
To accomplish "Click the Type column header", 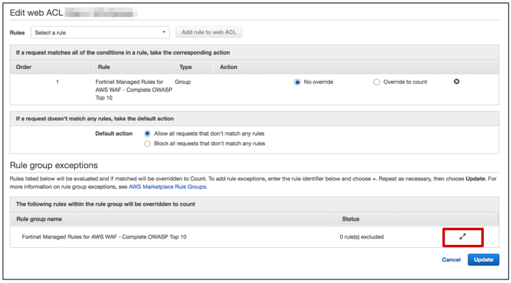I will [x=185, y=67].
